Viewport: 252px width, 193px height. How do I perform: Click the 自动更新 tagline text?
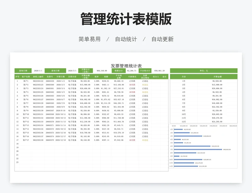tap(163, 39)
